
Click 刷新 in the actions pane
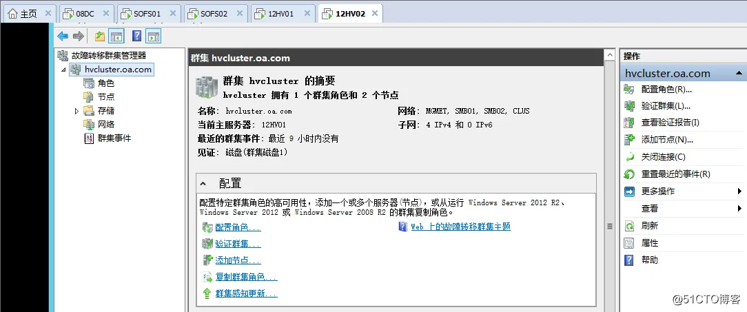point(650,226)
